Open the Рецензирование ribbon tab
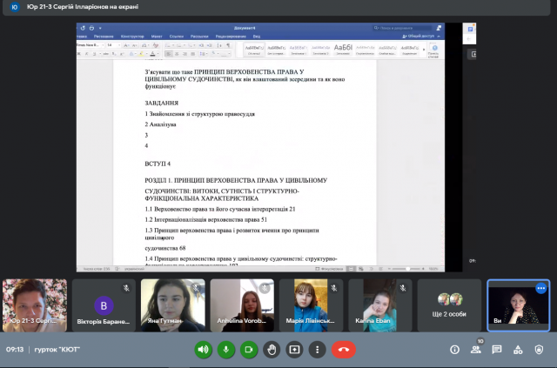557x368 pixels. click(231, 37)
